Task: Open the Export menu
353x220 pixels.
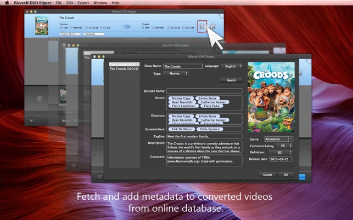Action: [x=83, y=3]
